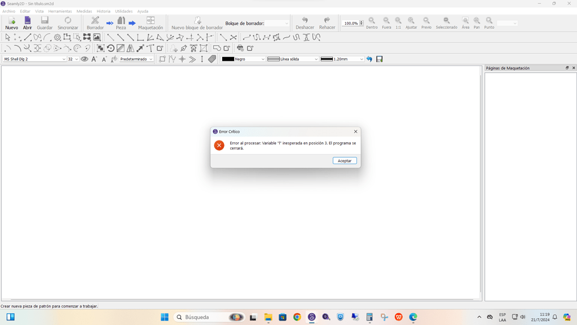Click Abrir to open a pattern file
This screenshot has height=325, width=577.
click(27, 21)
